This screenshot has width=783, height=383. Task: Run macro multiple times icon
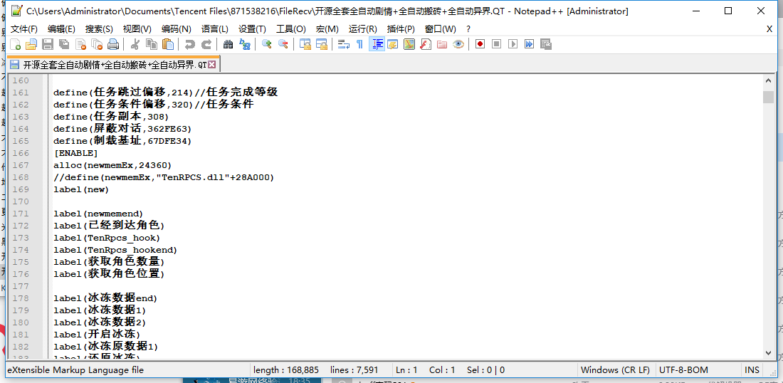(x=529, y=44)
